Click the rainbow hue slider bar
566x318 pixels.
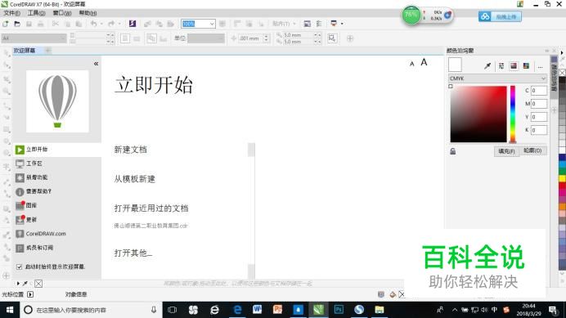513,114
